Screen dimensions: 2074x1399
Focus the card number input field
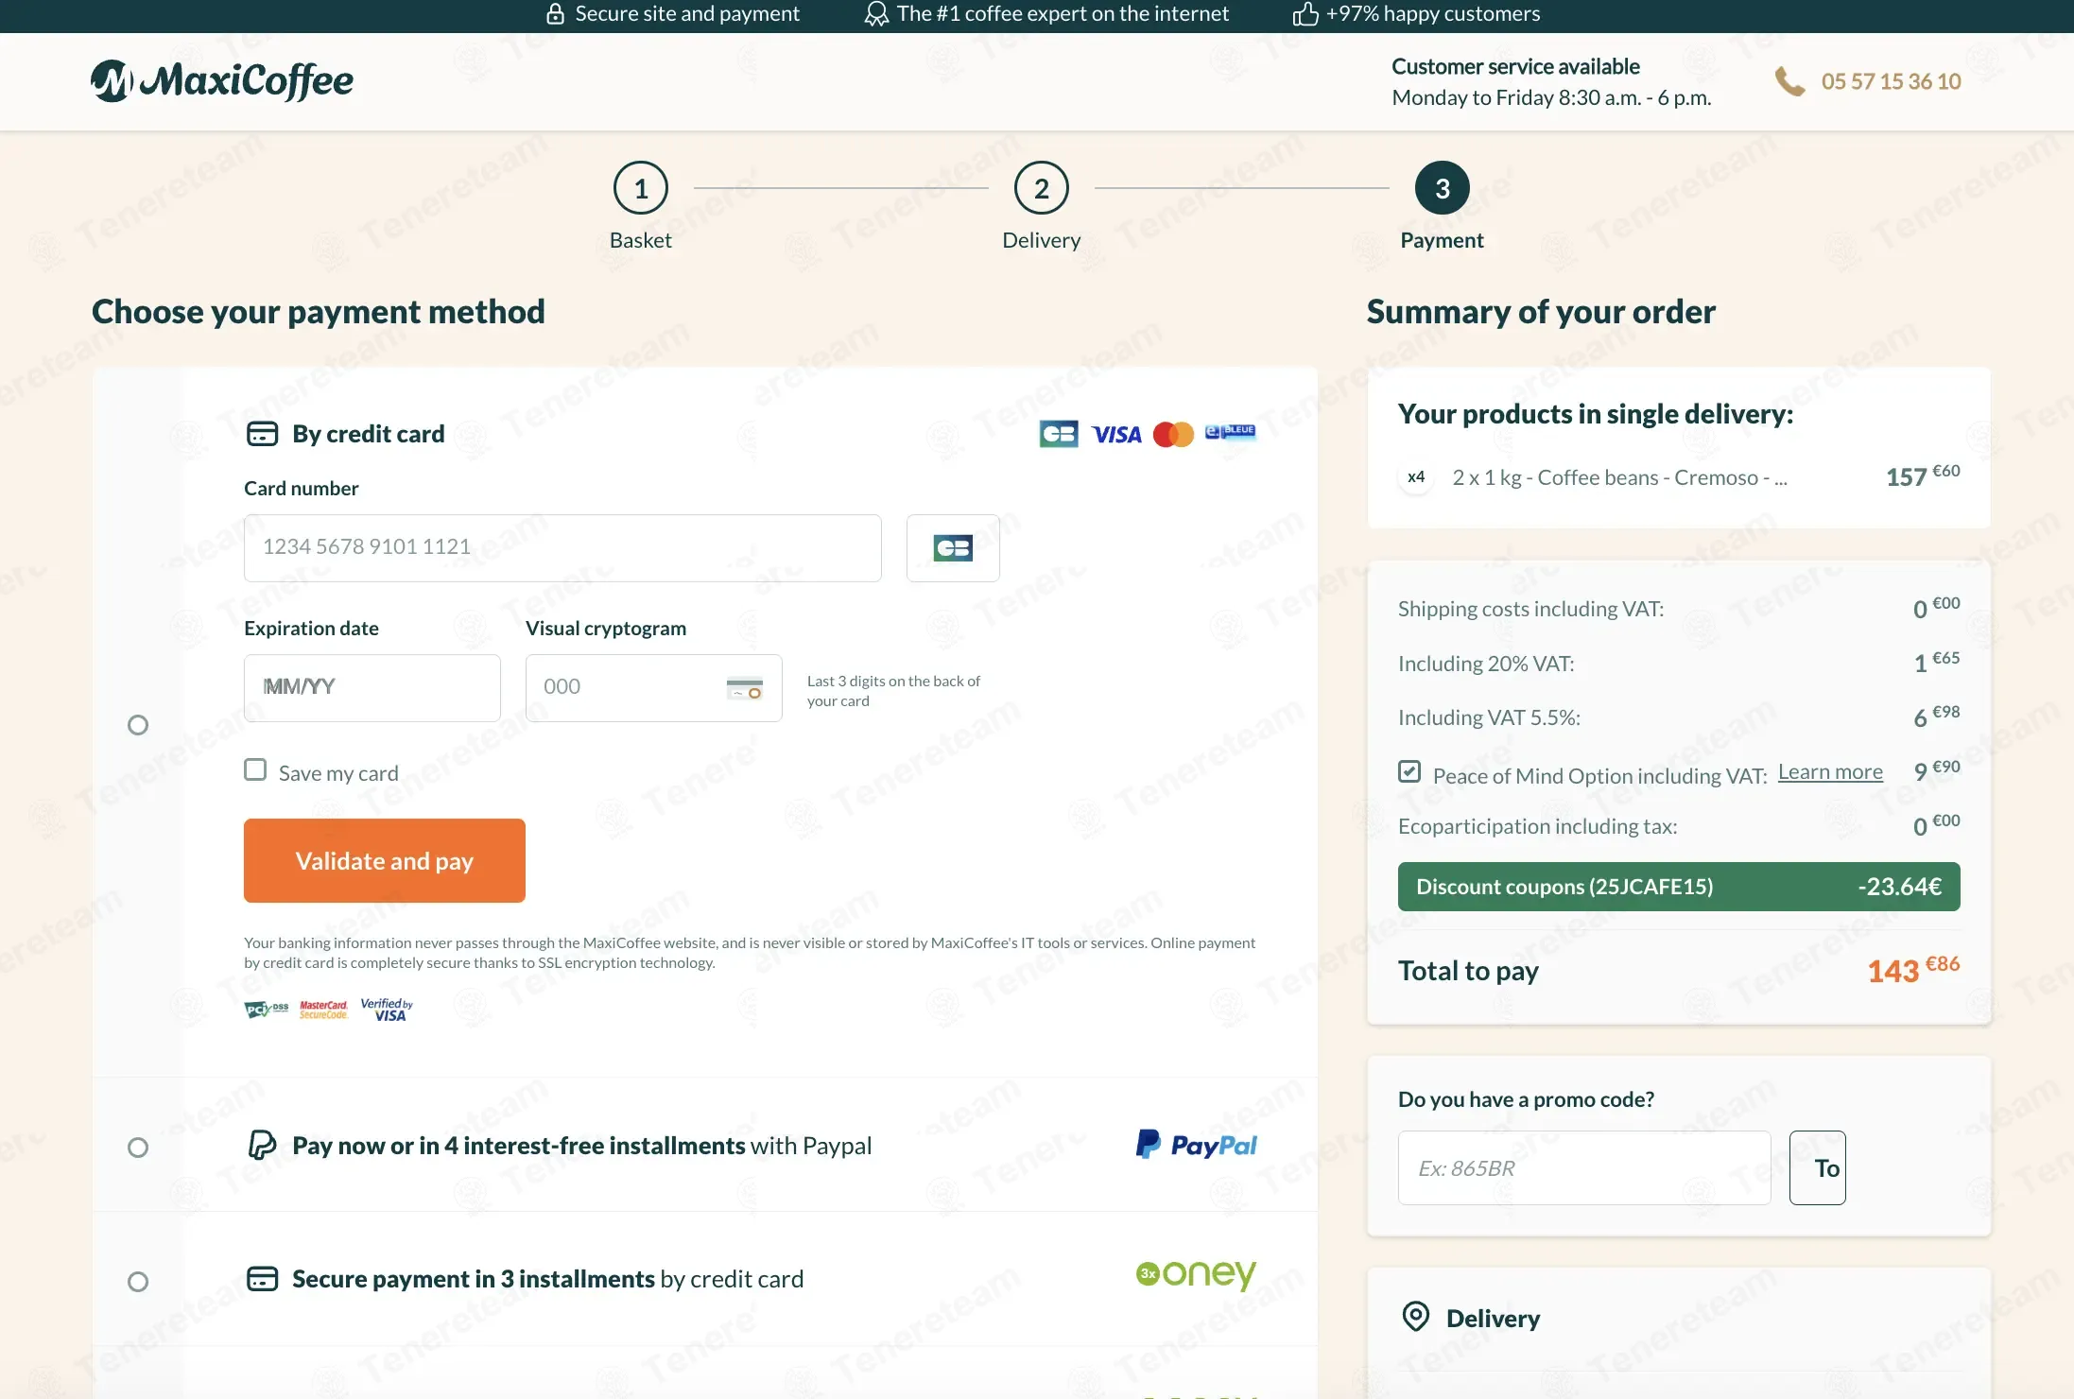click(562, 548)
